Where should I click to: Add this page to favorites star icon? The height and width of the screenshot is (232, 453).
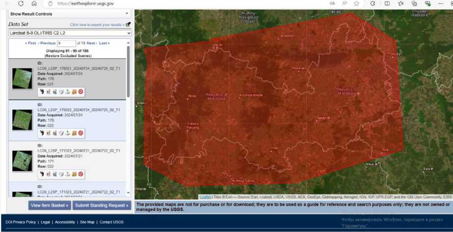pyautogui.click(x=357, y=3)
